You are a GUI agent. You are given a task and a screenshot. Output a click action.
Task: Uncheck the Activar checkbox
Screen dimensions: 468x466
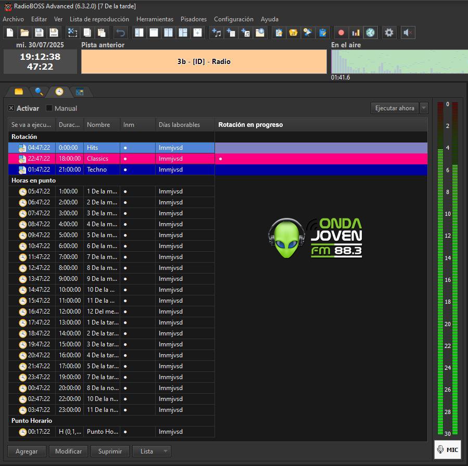tap(11, 108)
